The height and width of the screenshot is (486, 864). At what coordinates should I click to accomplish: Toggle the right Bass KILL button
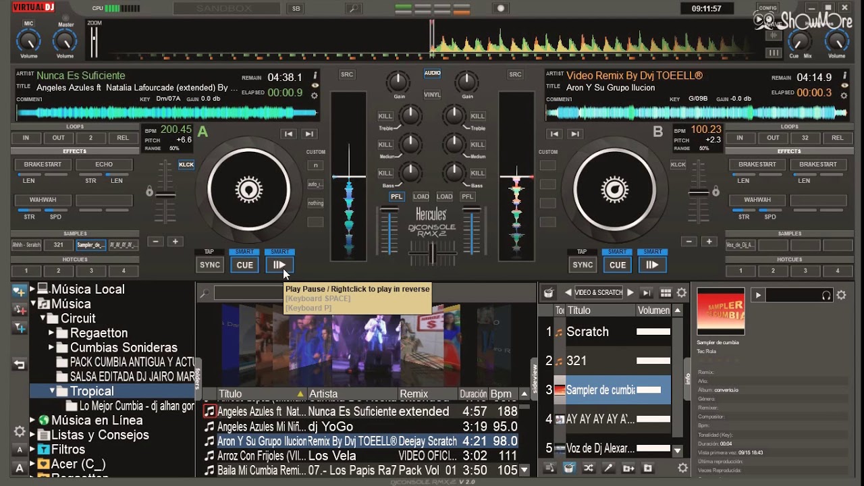pyautogui.click(x=478, y=173)
